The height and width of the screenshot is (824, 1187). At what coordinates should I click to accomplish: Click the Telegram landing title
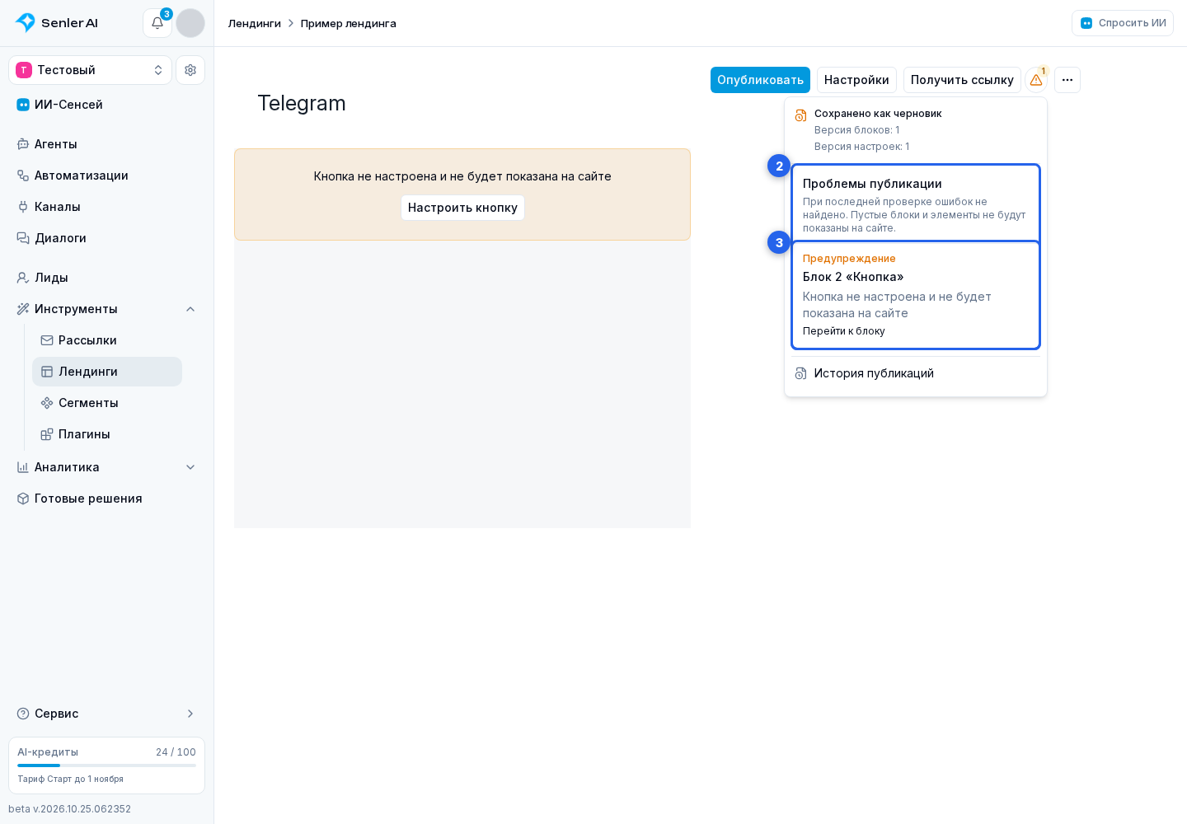click(302, 103)
